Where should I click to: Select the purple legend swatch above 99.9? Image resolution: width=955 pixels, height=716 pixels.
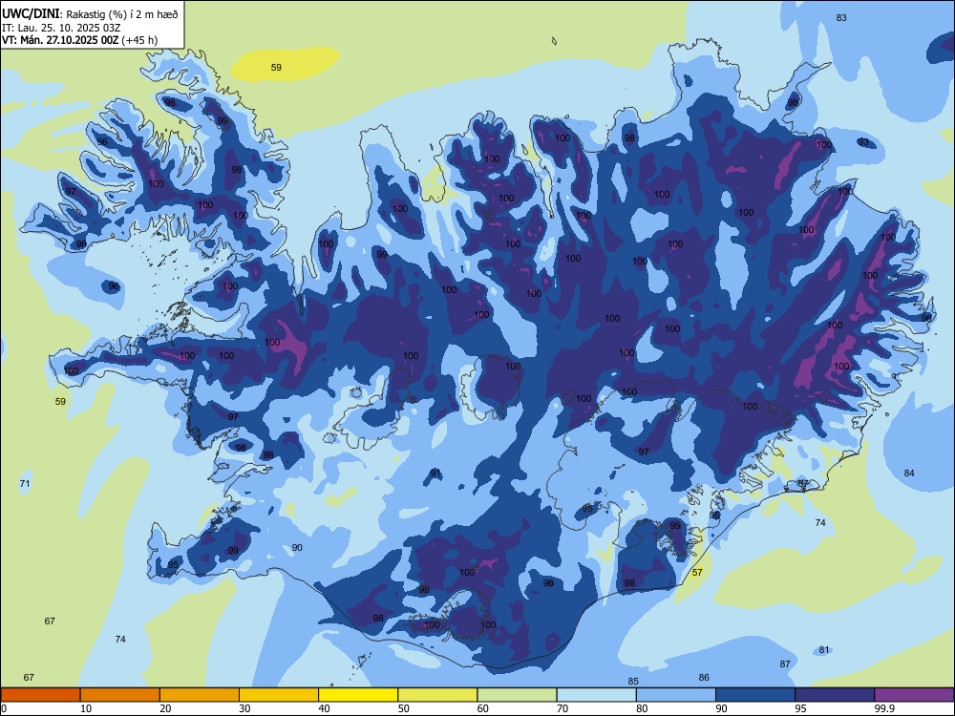point(914,695)
